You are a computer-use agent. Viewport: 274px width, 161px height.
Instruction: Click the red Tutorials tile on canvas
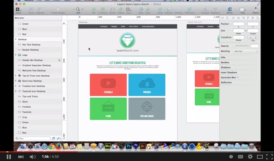pyautogui.click(x=108, y=85)
